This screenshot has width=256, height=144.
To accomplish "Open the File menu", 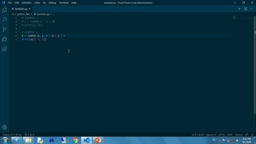I will 10,3.
